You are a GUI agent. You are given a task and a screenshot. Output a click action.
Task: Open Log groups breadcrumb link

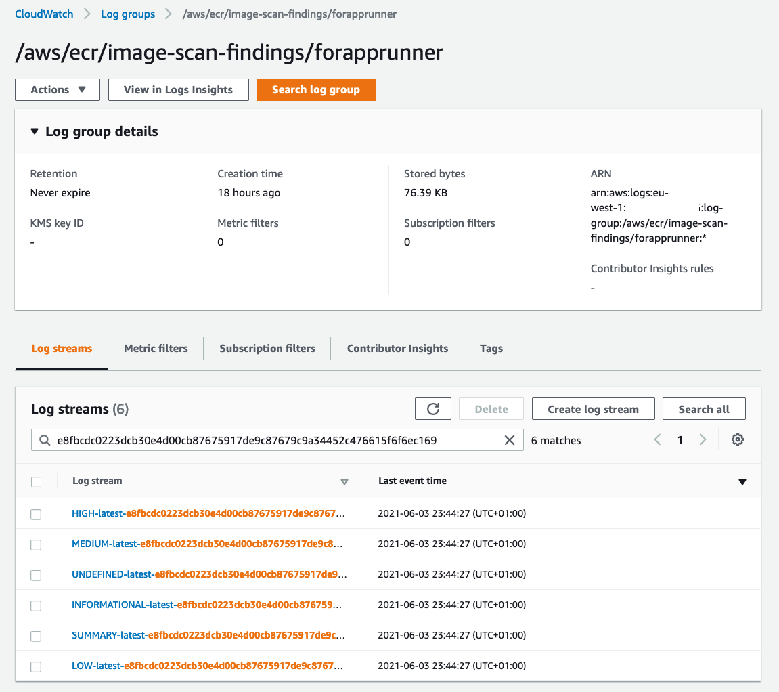point(128,14)
